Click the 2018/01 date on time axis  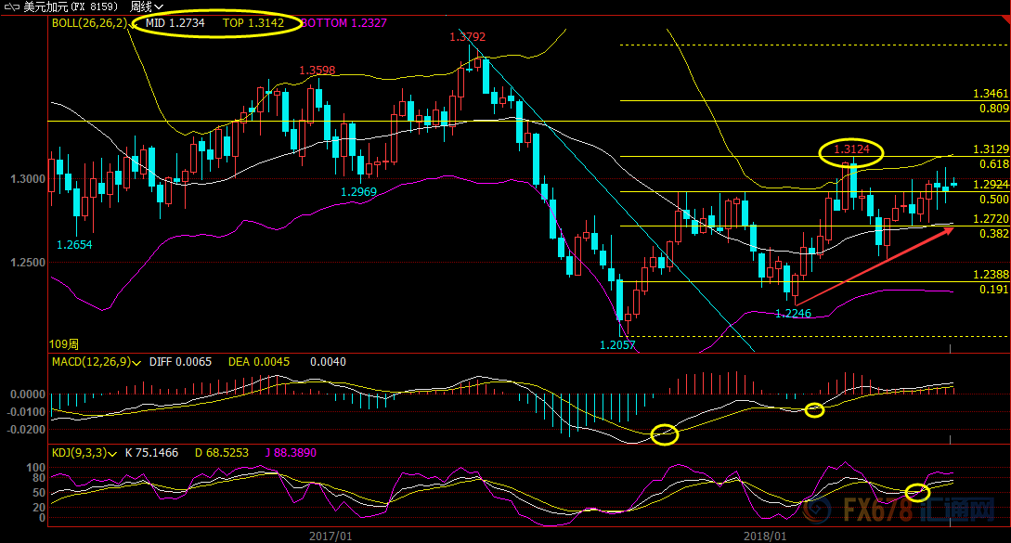(x=767, y=536)
